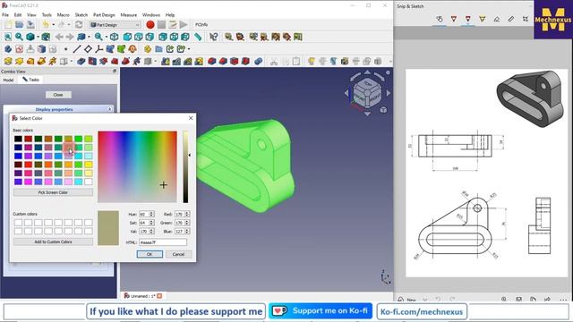This screenshot has height=322, width=573.
Task: Click the Isometric view cube icon
Action: (115, 37)
